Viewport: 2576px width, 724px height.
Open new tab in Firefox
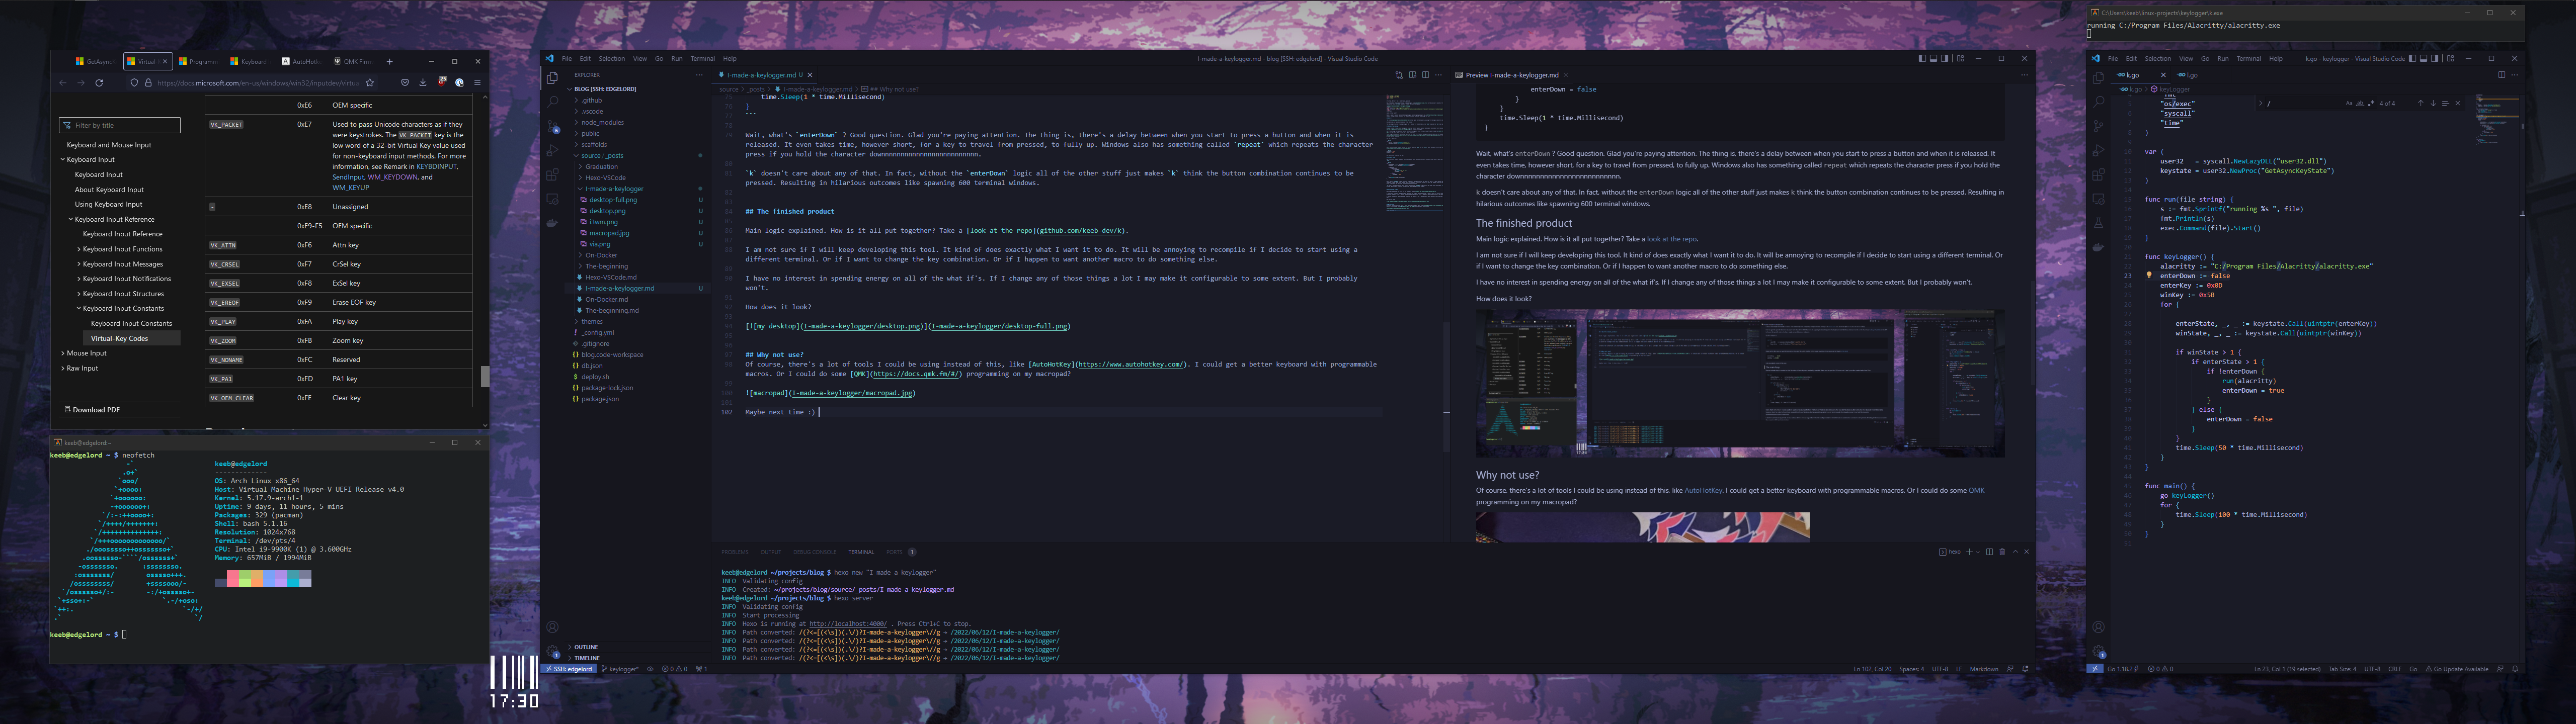[390, 62]
